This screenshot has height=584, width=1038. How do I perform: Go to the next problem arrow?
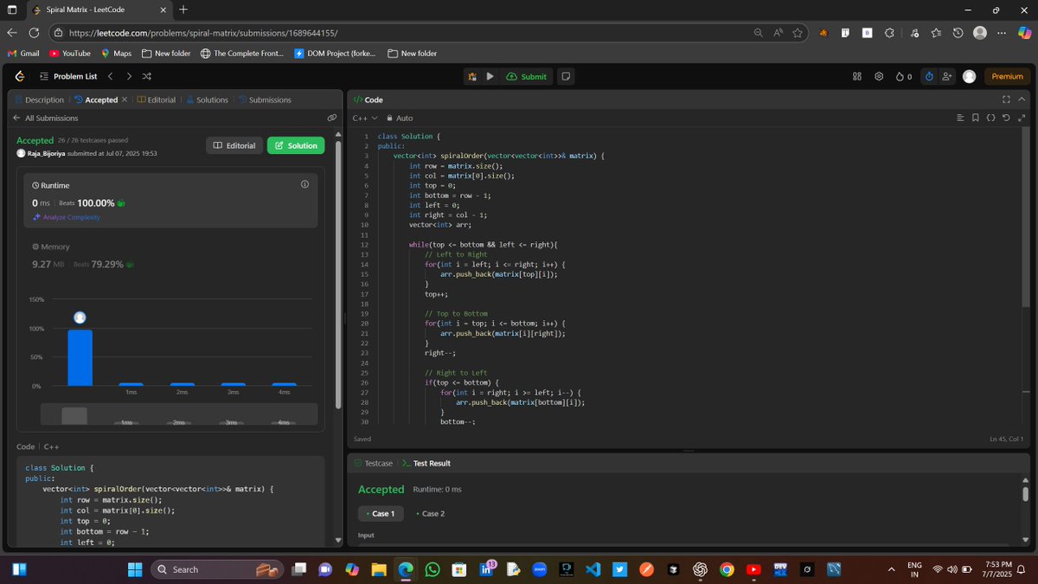[x=129, y=76]
